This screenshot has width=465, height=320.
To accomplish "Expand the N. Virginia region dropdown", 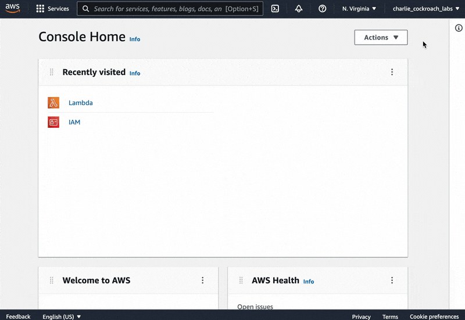I will click(359, 9).
